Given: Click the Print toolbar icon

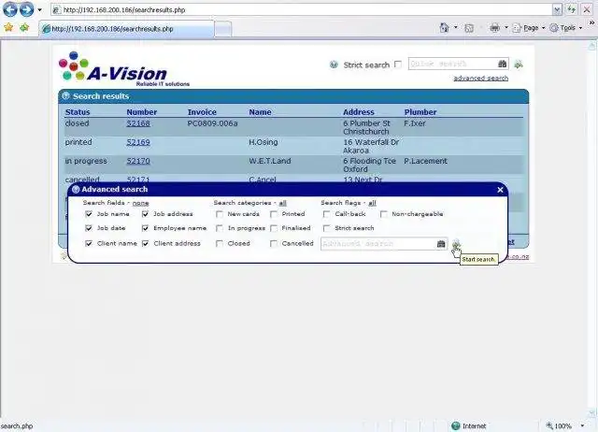Looking at the screenshot, I should 494,27.
